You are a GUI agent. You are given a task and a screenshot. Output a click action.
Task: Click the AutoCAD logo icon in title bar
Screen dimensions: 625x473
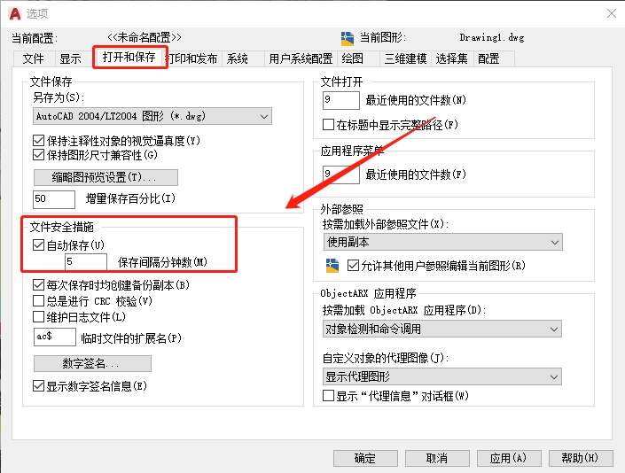pos(15,13)
